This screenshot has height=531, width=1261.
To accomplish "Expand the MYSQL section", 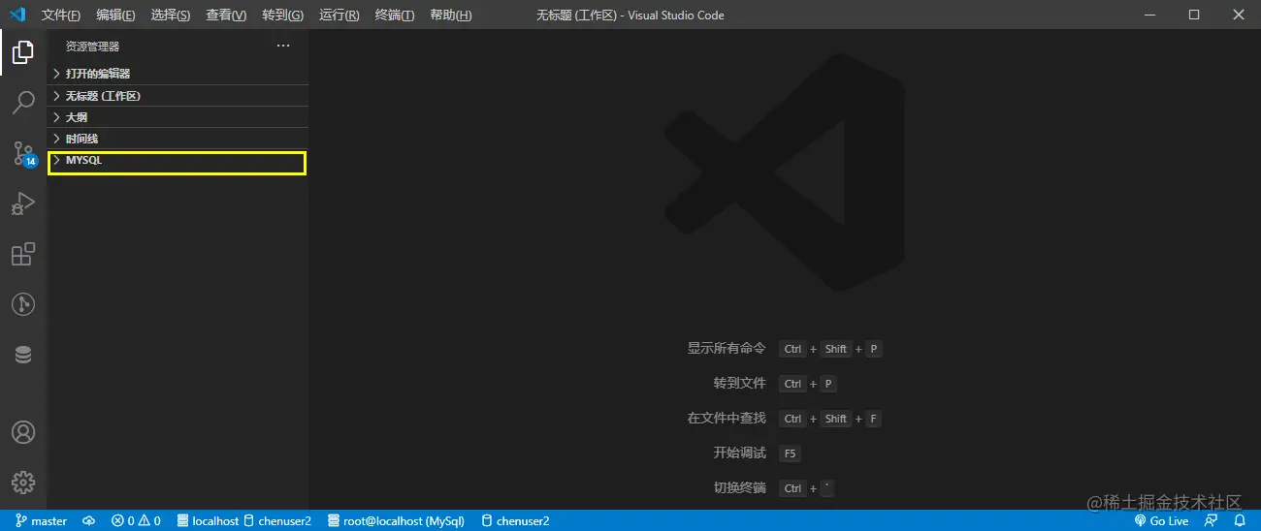I will pyautogui.click(x=178, y=161).
